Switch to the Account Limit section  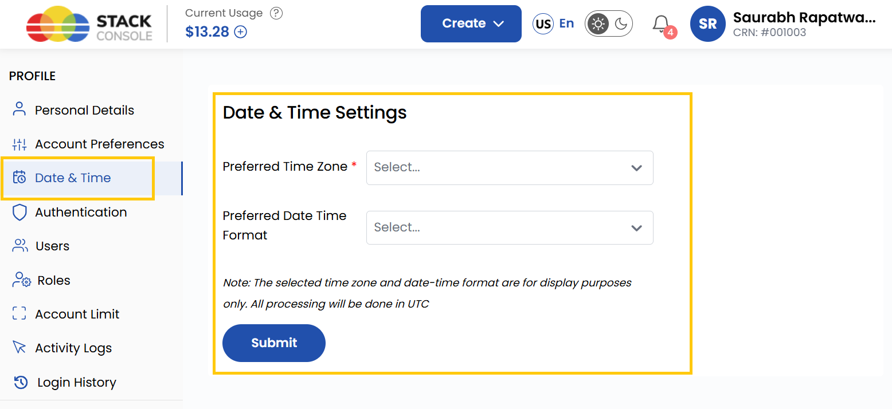(x=77, y=313)
